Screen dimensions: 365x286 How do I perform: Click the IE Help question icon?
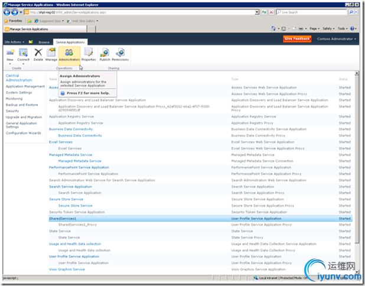(x=352, y=28)
